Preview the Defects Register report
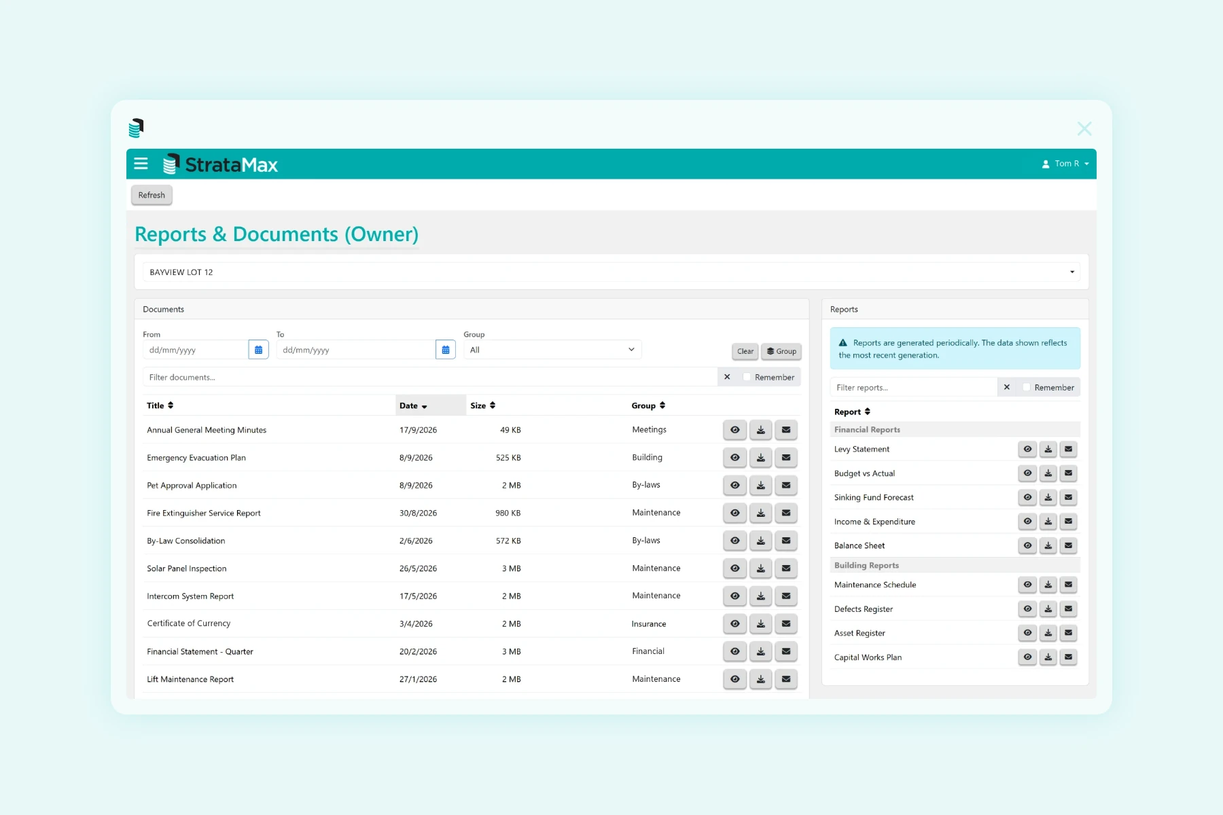1223x815 pixels. 1028,609
